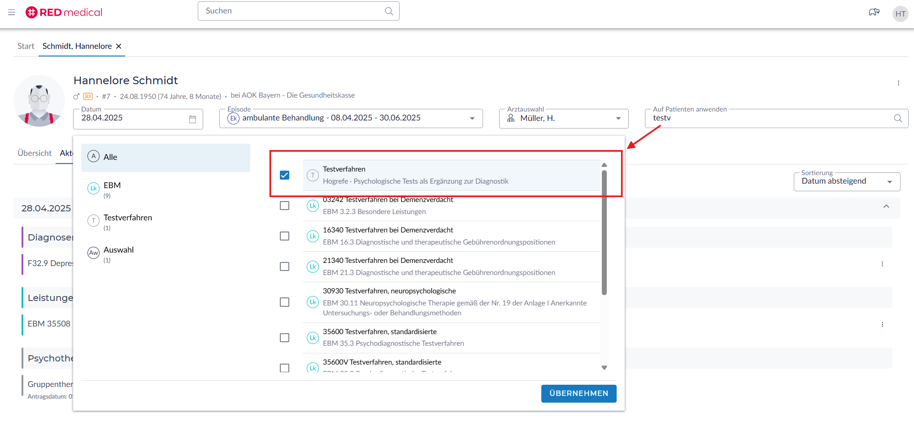Select the EBM filter category
The image size is (914, 421).
[112, 189]
